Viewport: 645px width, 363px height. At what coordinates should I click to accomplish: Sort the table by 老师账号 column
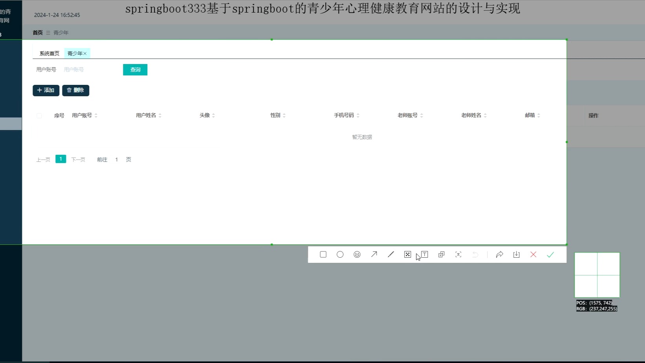(x=421, y=115)
